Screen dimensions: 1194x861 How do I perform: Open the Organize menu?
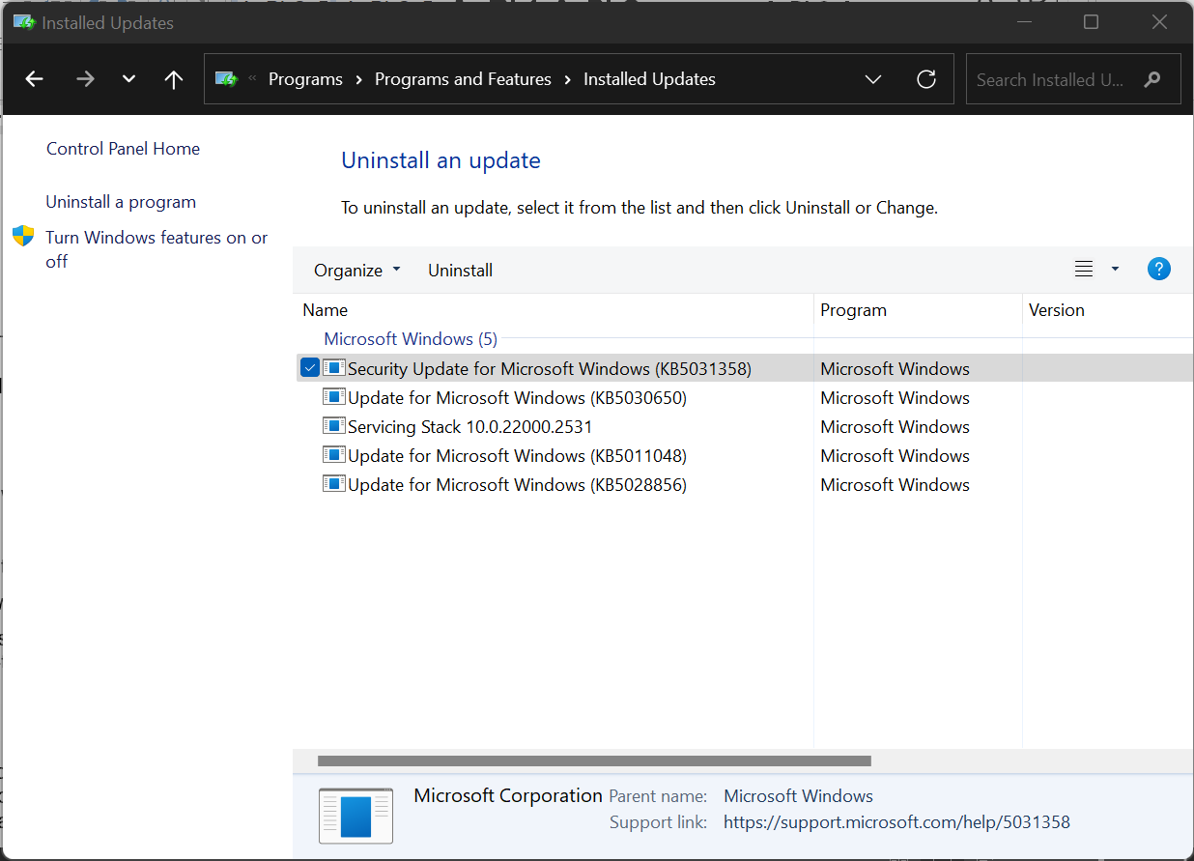coord(356,271)
